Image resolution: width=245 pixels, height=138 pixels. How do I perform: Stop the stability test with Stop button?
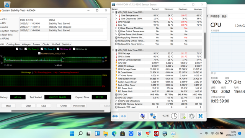tap(8, 106)
